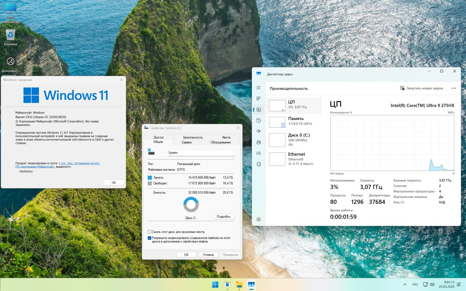
Task: Open the Processes page in Task Manager sidebar
Action: click(x=258, y=99)
